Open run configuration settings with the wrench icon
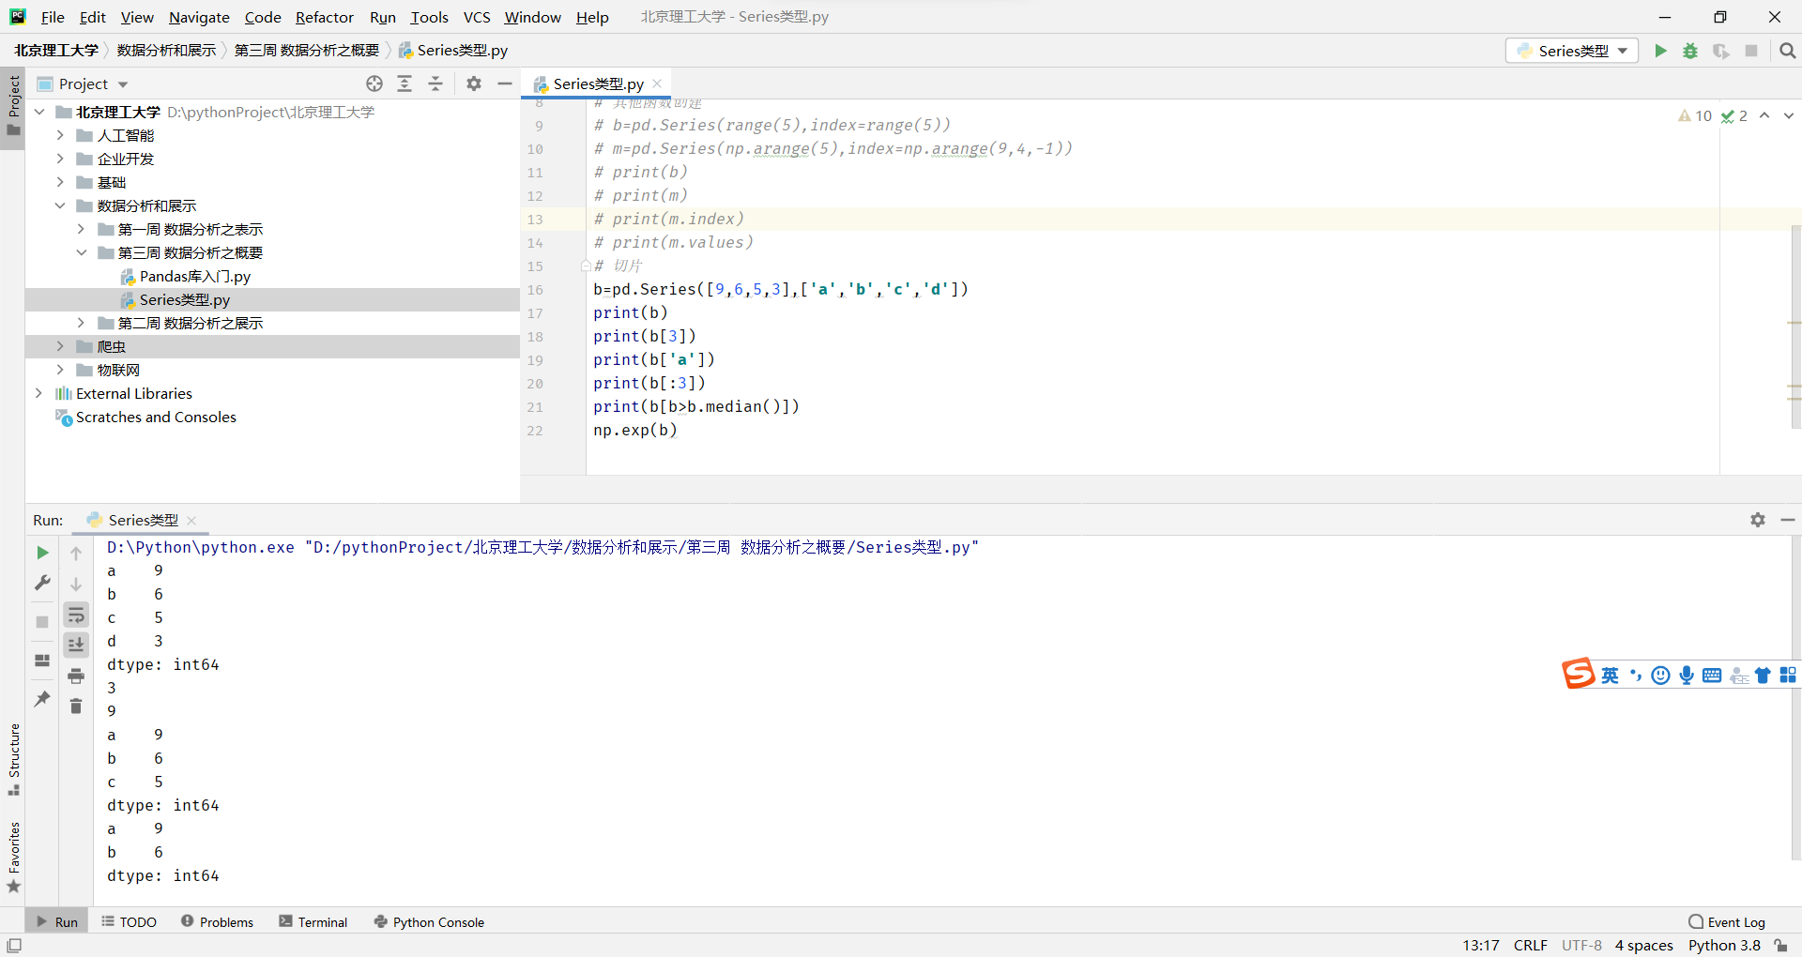Screen dimensions: 1802x957 (41, 582)
